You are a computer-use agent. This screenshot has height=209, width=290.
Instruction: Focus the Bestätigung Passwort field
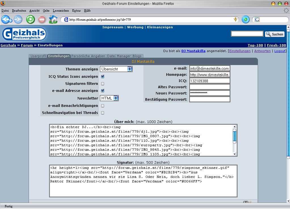pos(209,99)
